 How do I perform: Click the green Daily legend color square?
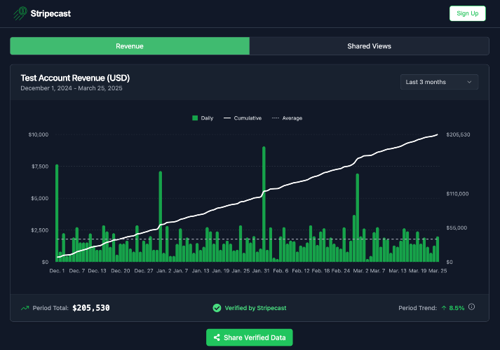pos(195,118)
